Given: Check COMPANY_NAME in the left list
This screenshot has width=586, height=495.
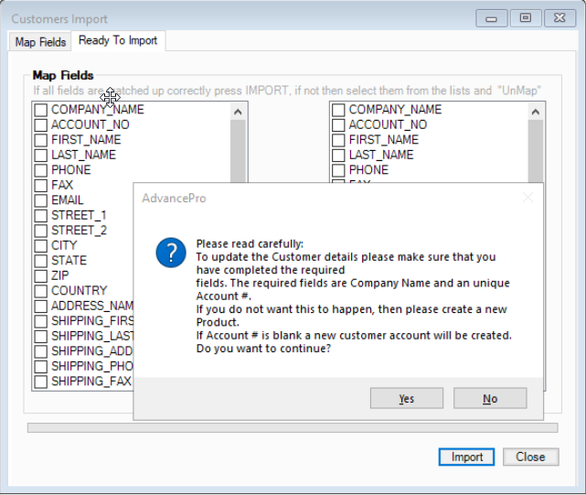Looking at the screenshot, I should coord(41,110).
